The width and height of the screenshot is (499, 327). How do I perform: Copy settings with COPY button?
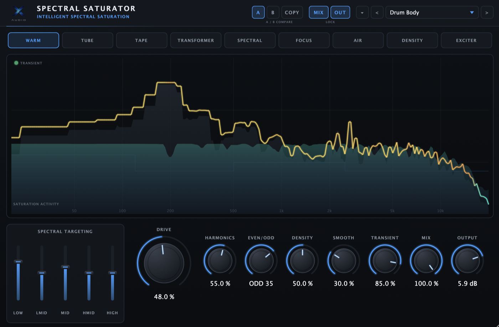[292, 12]
